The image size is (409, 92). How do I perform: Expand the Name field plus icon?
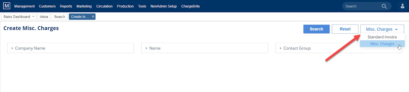[146, 48]
